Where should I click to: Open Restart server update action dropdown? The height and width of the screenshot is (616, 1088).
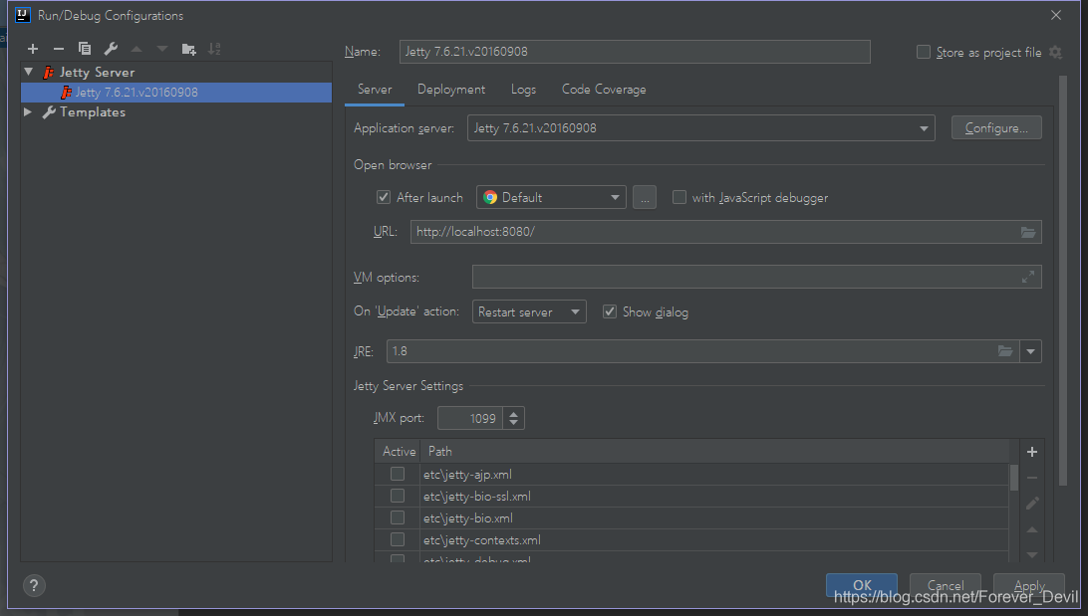(x=529, y=311)
